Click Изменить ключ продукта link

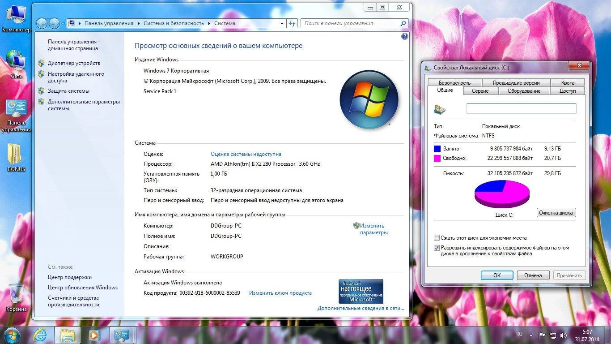[280, 293]
